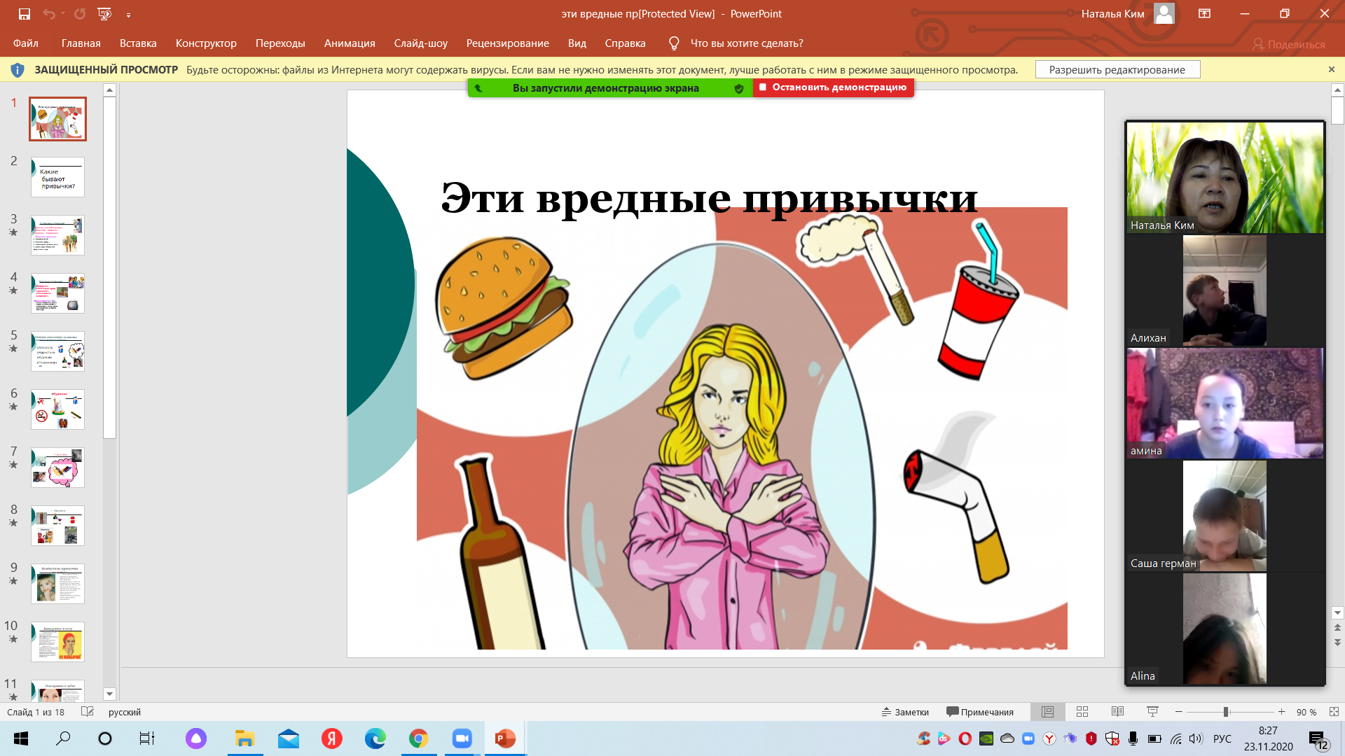Open the Анимация ribbon tab
The image size is (1345, 756).
[350, 43]
